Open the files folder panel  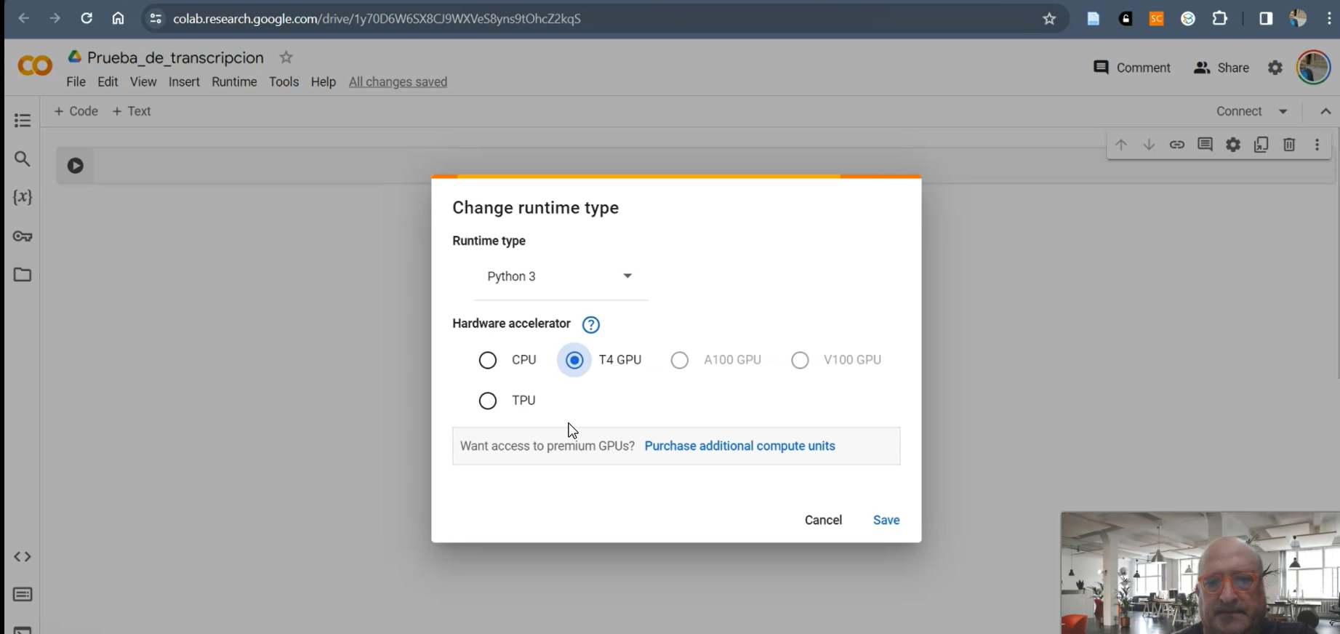tap(23, 275)
